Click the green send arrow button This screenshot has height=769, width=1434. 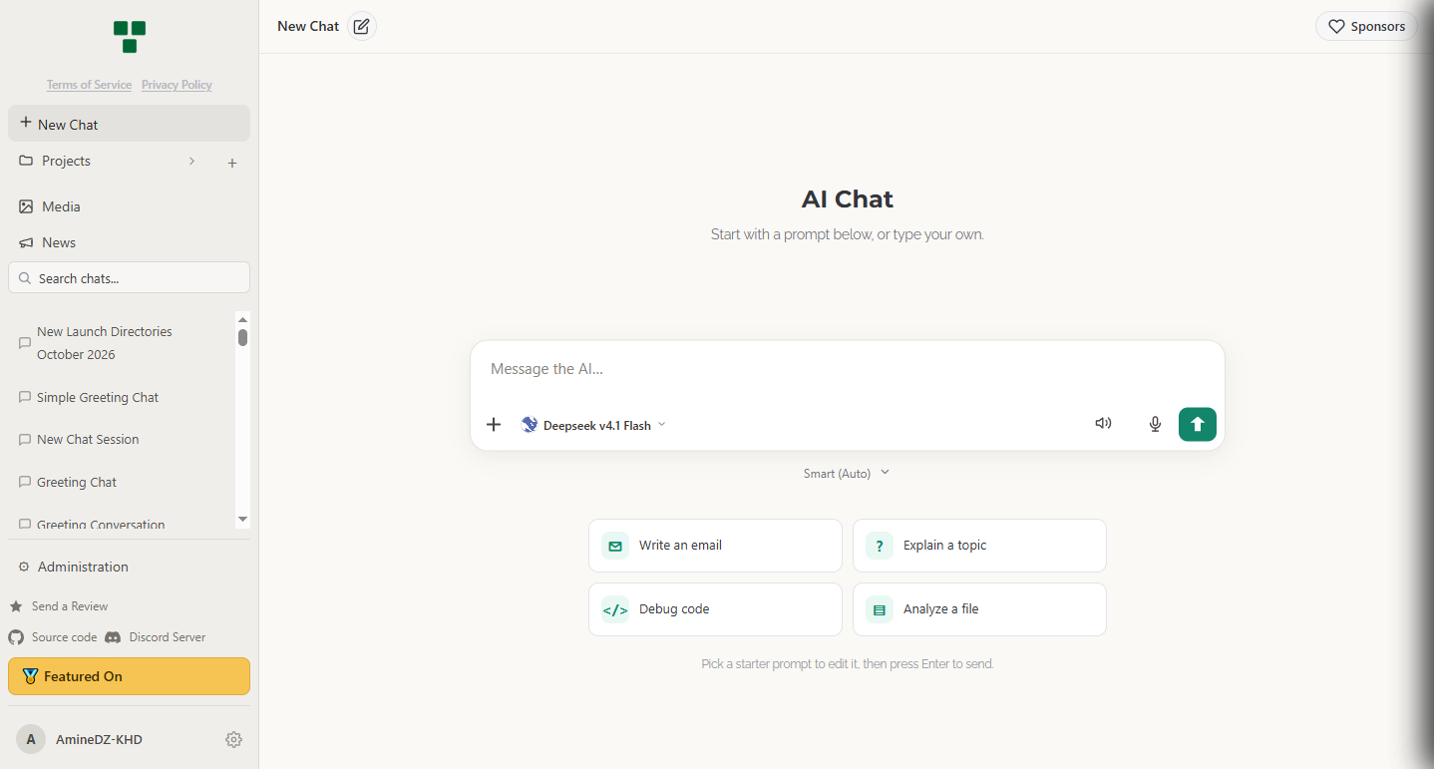click(x=1197, y=424)
